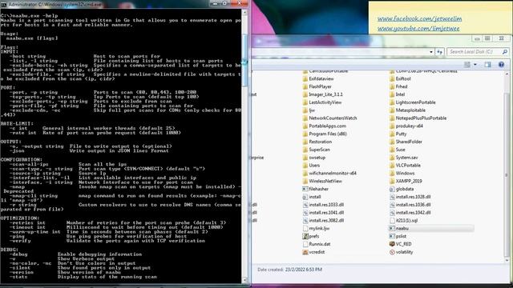Open the view options dropdown arrow

click(x=475, y=65)
